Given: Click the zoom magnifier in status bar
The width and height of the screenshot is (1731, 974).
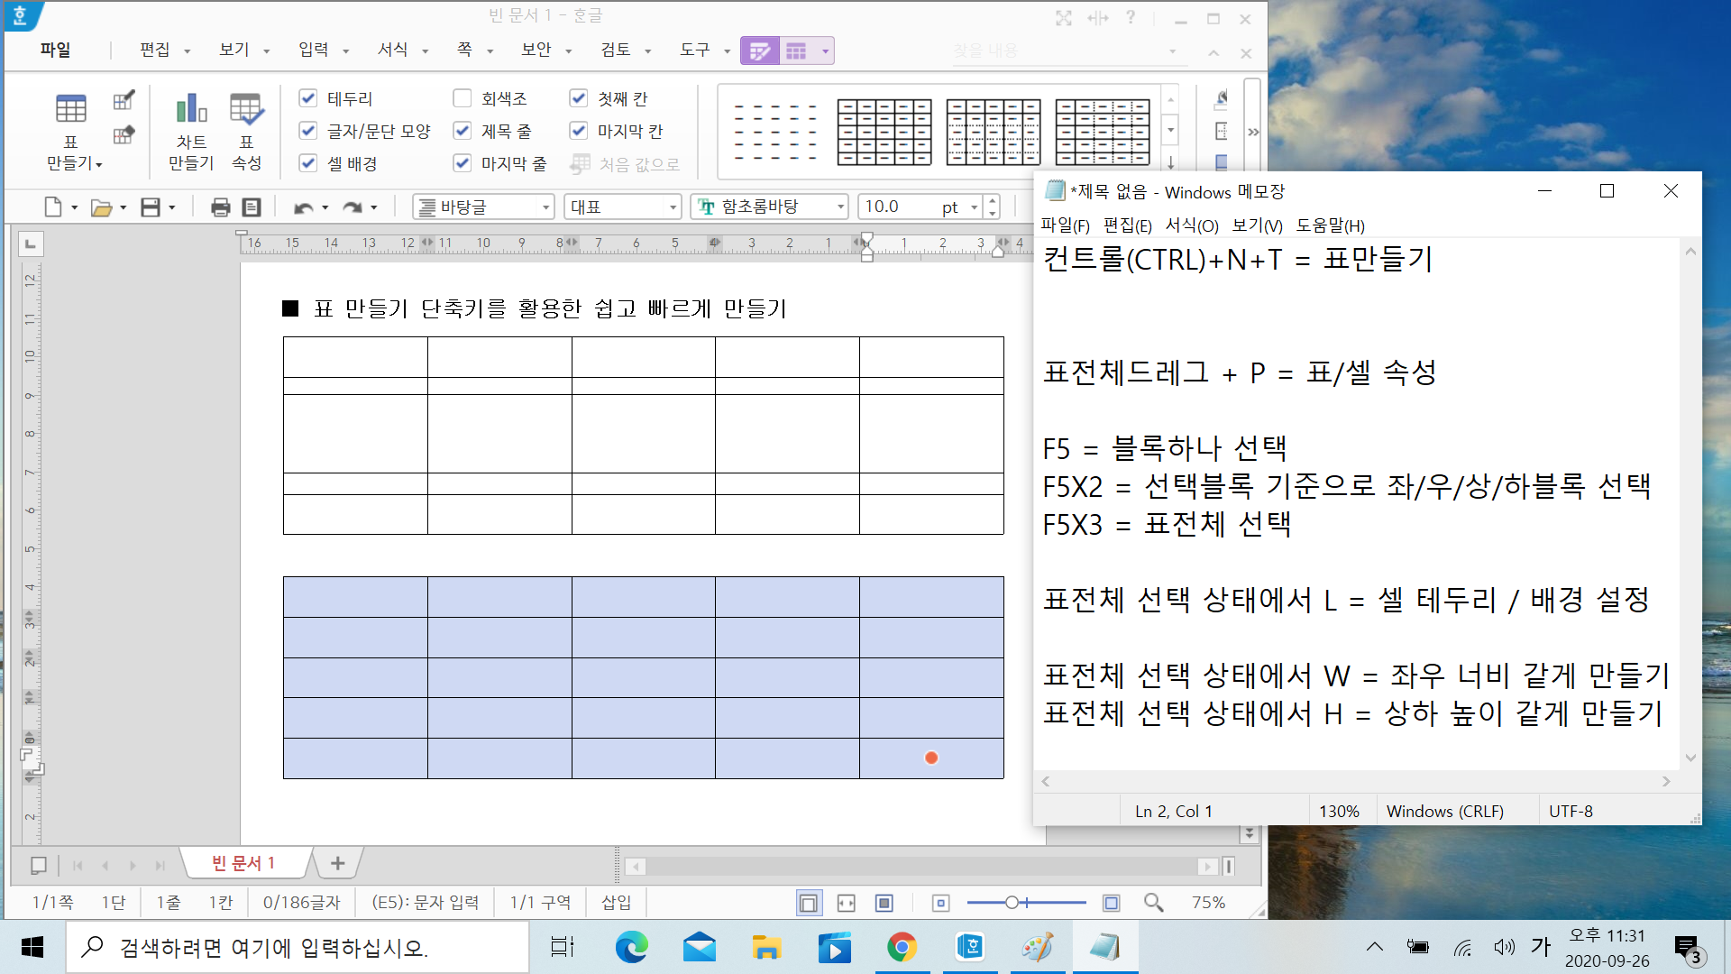Looking at the screenshot, I should (1153, 903).
